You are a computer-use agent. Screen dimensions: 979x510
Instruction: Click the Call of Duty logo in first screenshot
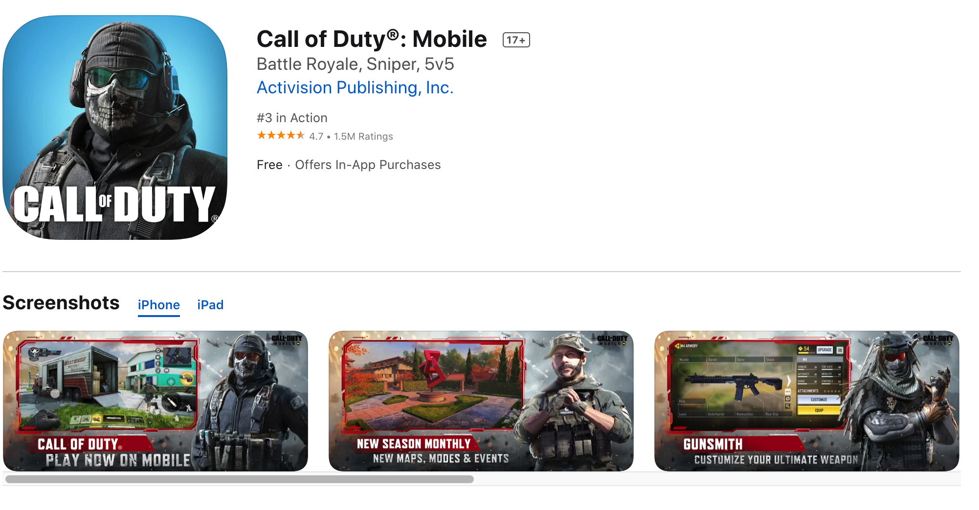click(287, 340)
